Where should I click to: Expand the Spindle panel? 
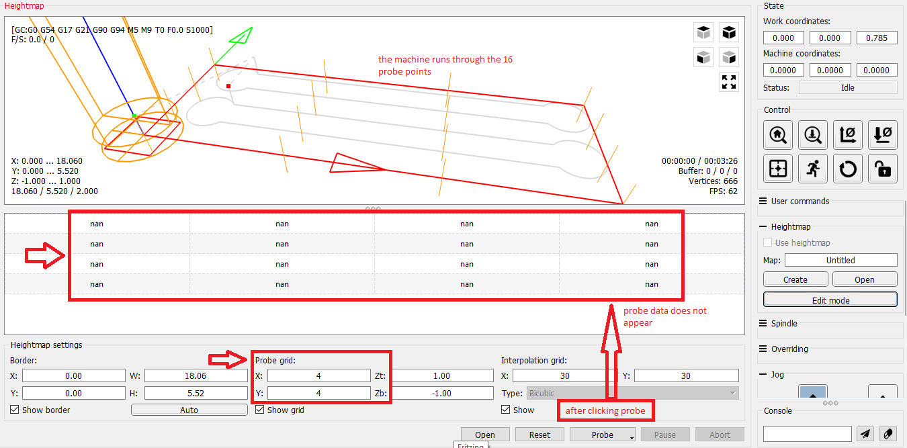pyautogui.click(x=783, y=324)
